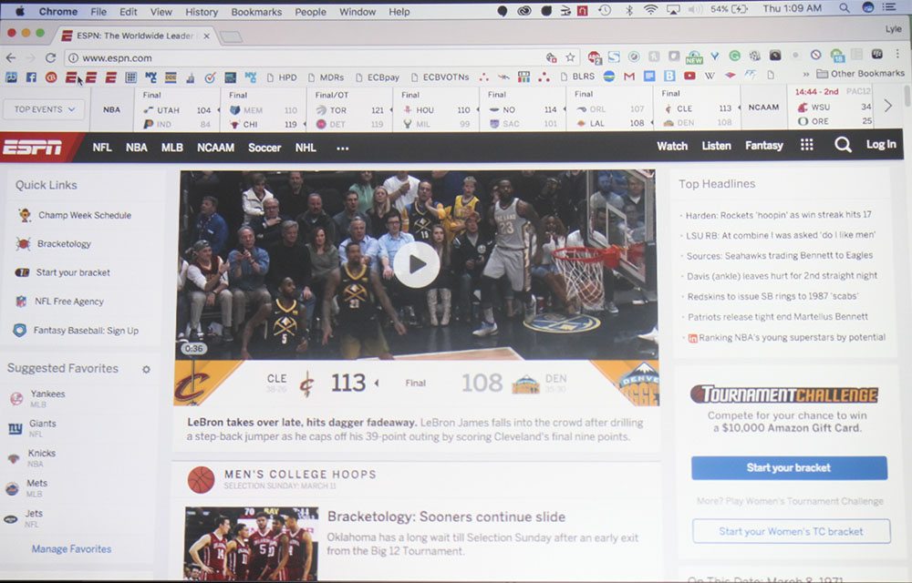Open Listen in the ESPN header
The image size is (912, 583).
click(x=716, y=146)
